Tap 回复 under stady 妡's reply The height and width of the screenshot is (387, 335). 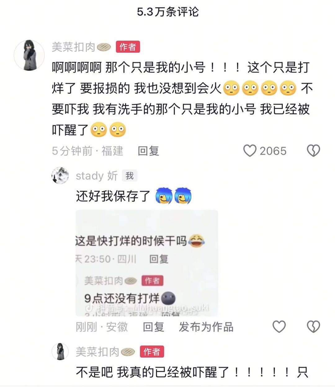pos(154,327)
